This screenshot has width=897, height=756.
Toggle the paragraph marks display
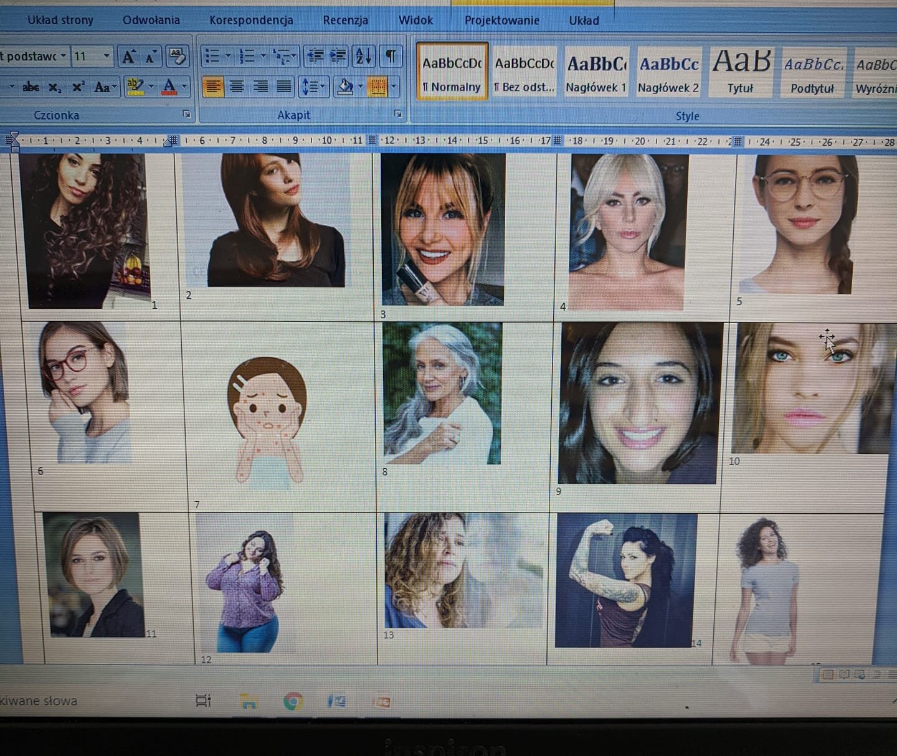pyautogui.click(x=391, y=56)
